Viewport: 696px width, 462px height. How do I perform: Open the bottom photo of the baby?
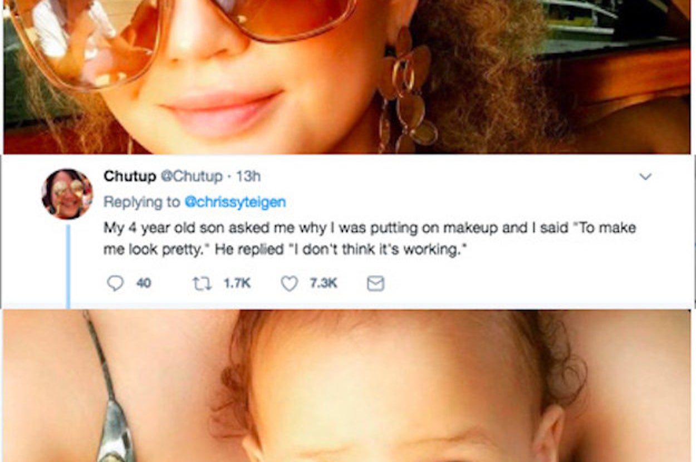(x=390, y=390)
